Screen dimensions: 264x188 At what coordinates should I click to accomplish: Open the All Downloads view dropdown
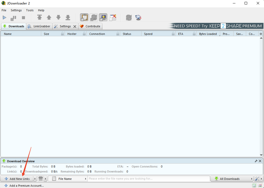(232, 179)
